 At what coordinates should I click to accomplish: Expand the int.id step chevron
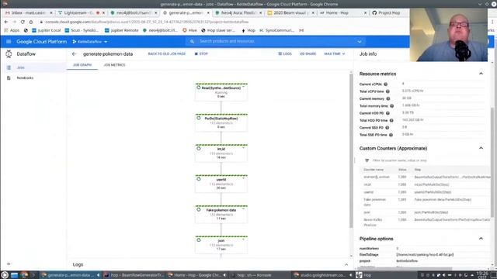tap(243, 148)
